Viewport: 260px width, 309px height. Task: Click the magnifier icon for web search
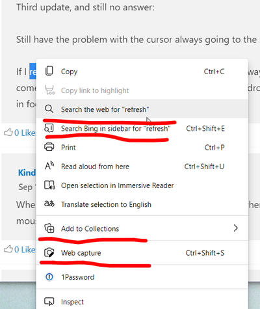click(x=49, y=109)
